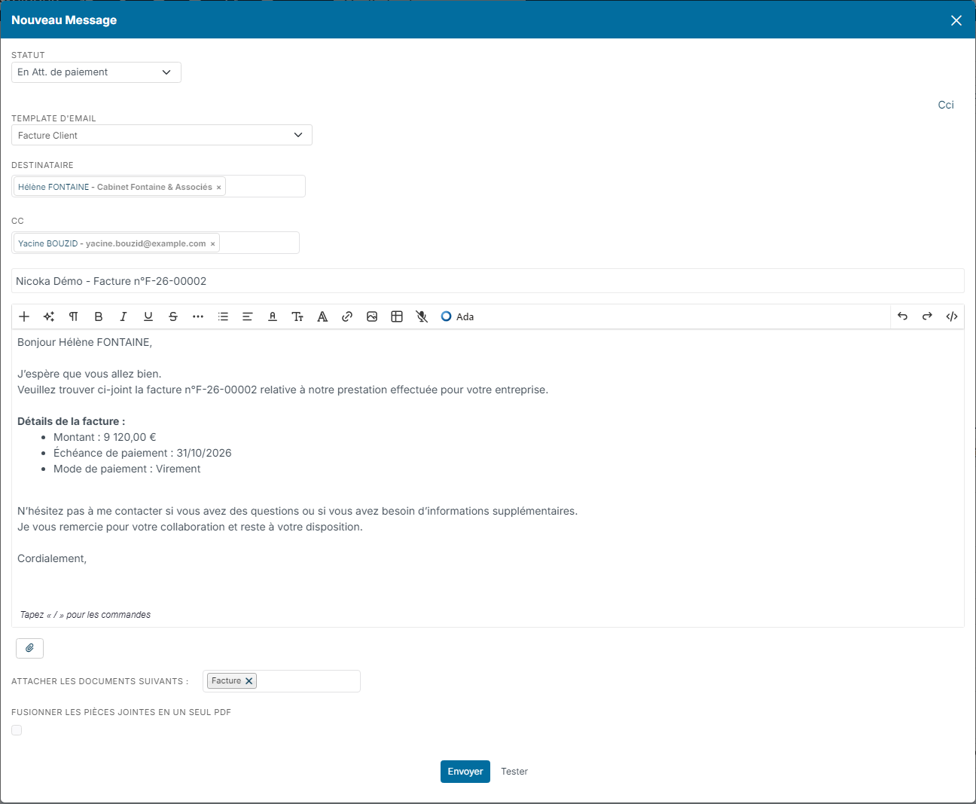Click the Cci link

coord(946,105)
